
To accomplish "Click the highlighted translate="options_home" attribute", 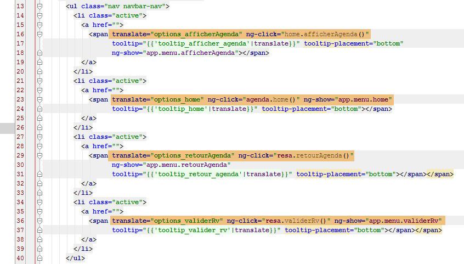I will click(x=157, y=99).
